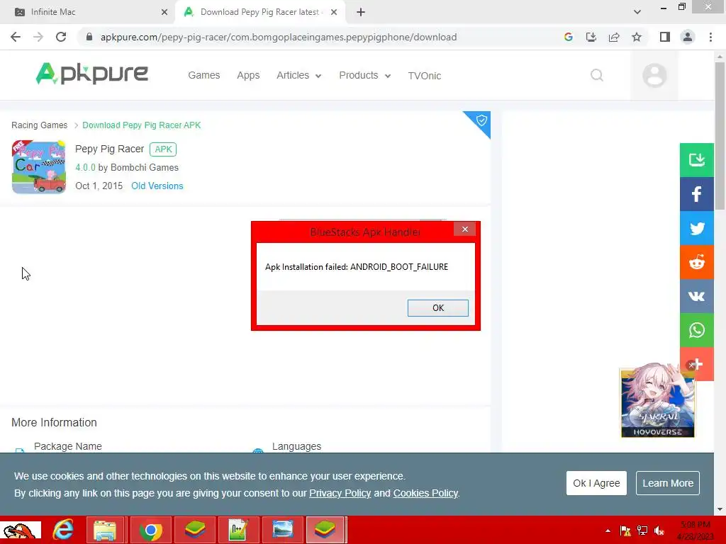Click the plus more-share icon
Image resolution: width=726 pixels, height=544 pixels.
click(x=699, y=364)
